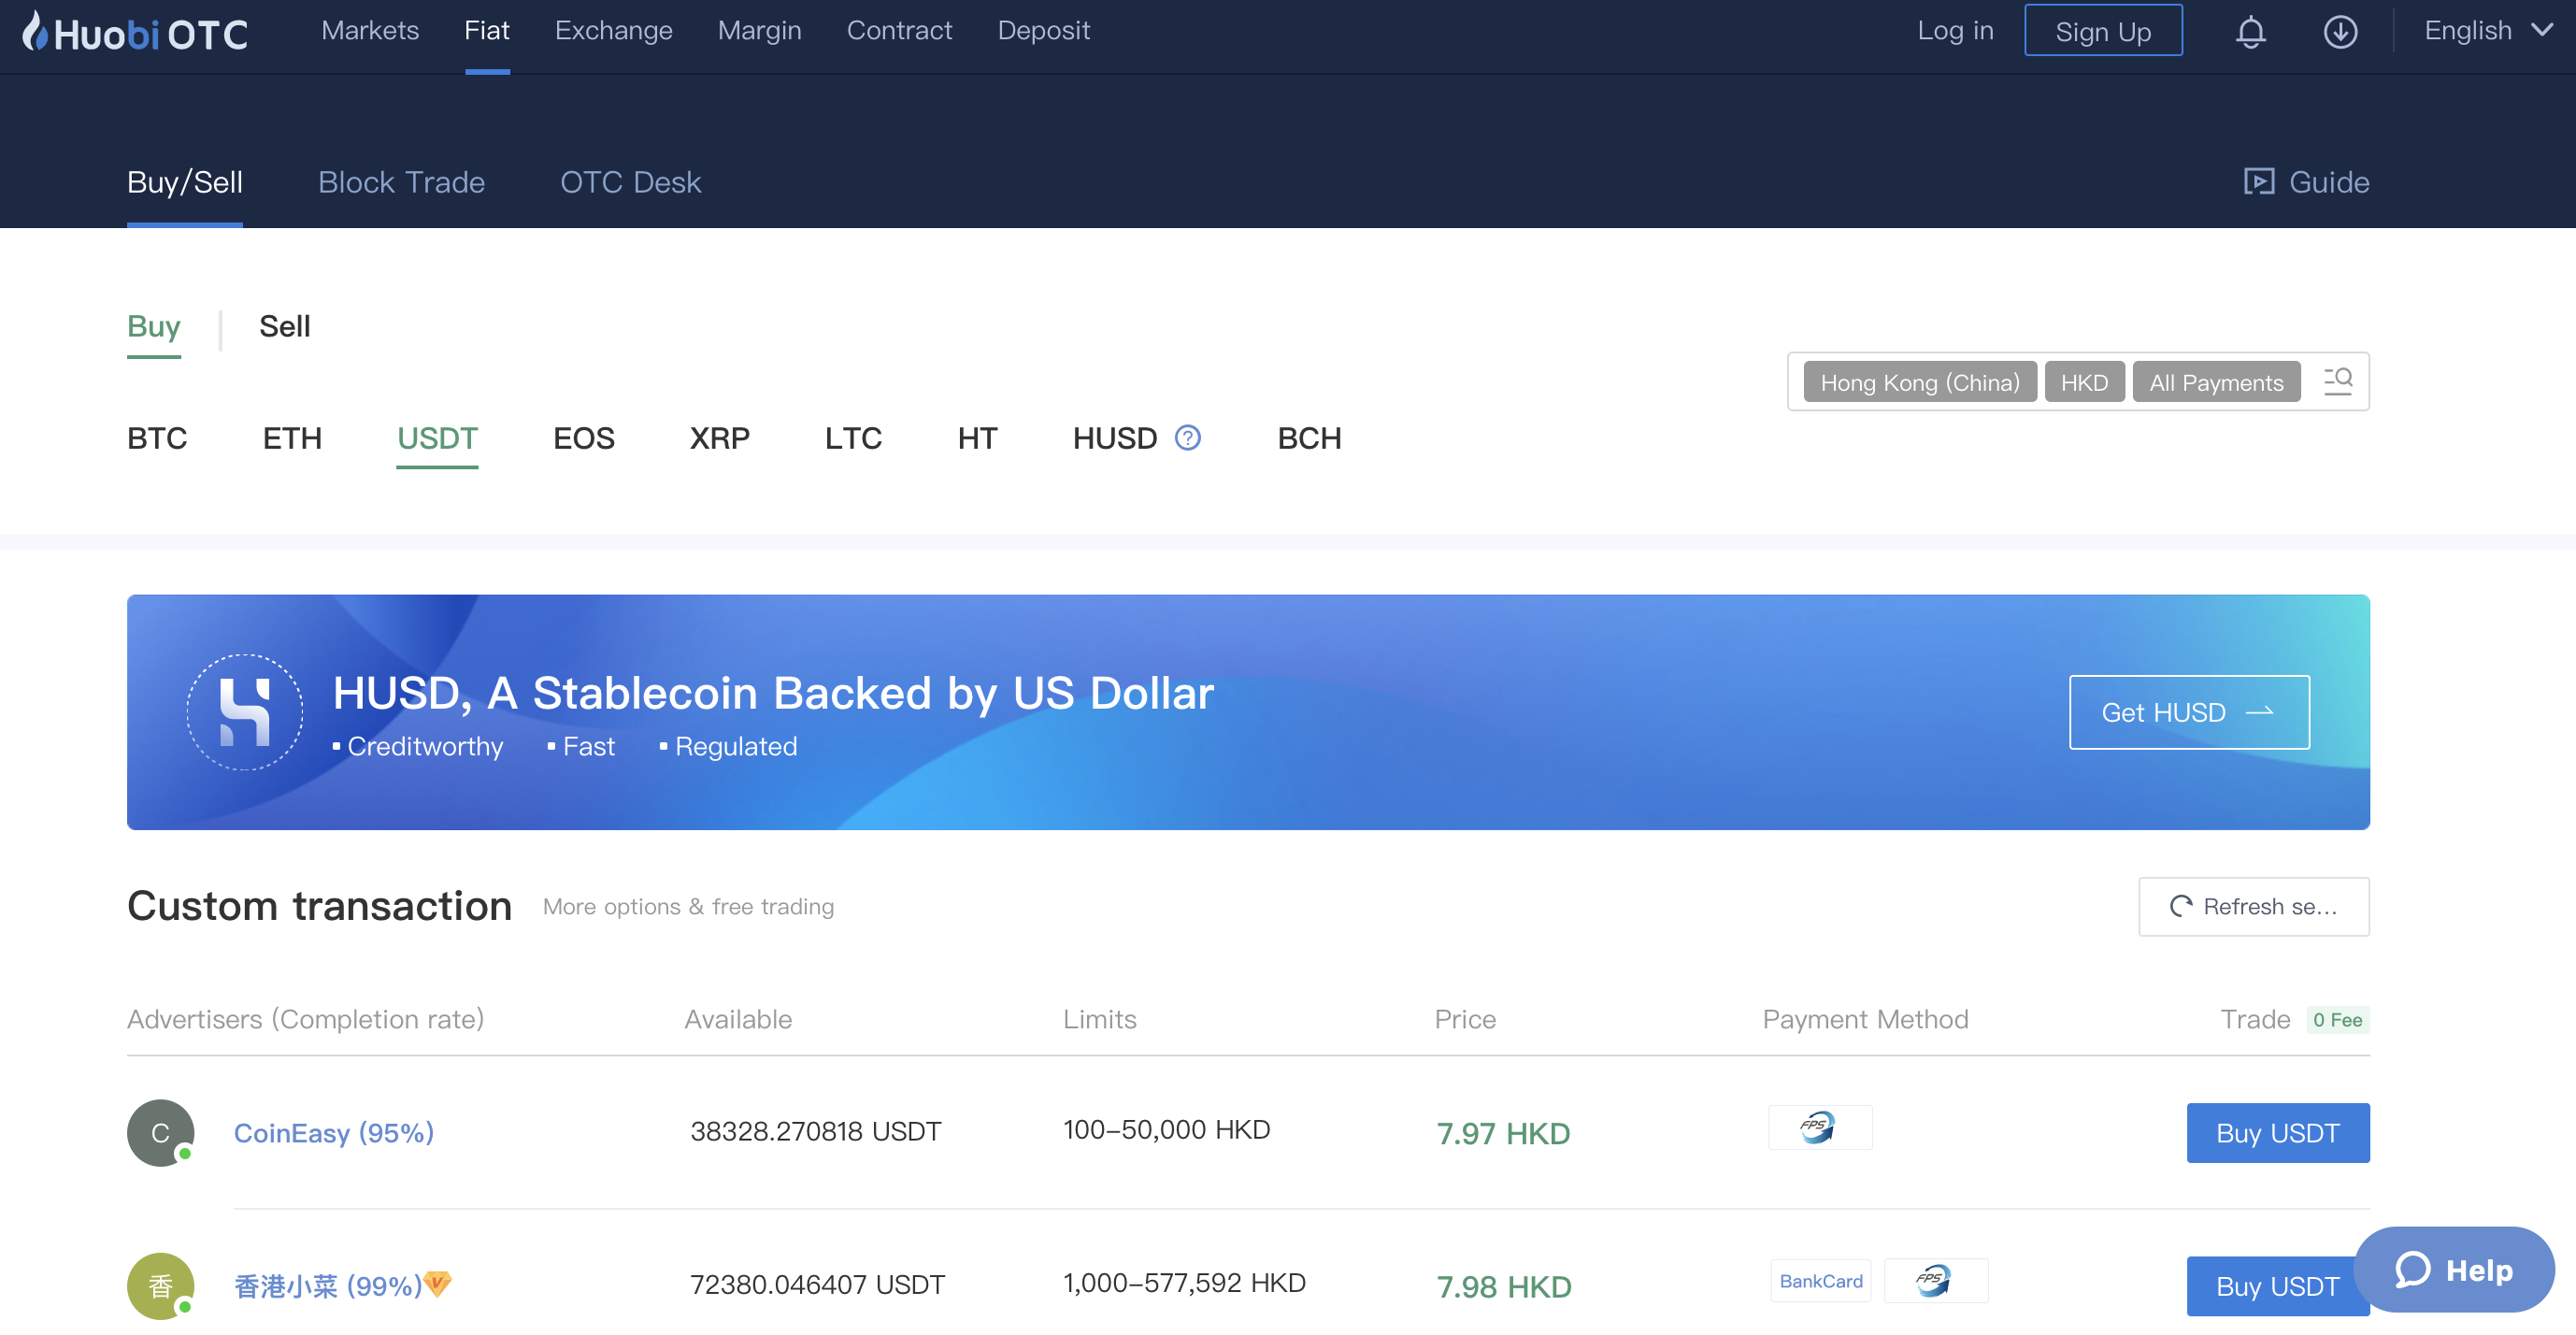Choose the HUSD coin tab
2576x1335 pixels.
(x=1114, y=438)
